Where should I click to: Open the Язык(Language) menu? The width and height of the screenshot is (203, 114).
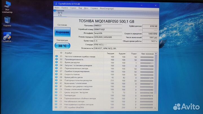[107, 8]
